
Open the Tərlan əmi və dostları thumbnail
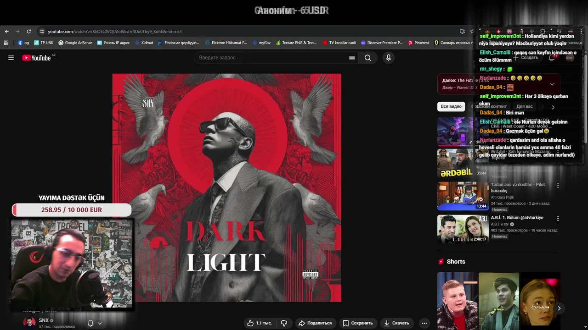click(x=463, y=196)
